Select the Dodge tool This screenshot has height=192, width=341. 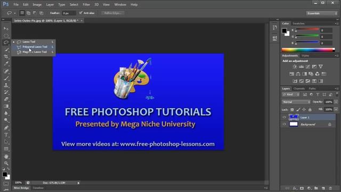6,120
